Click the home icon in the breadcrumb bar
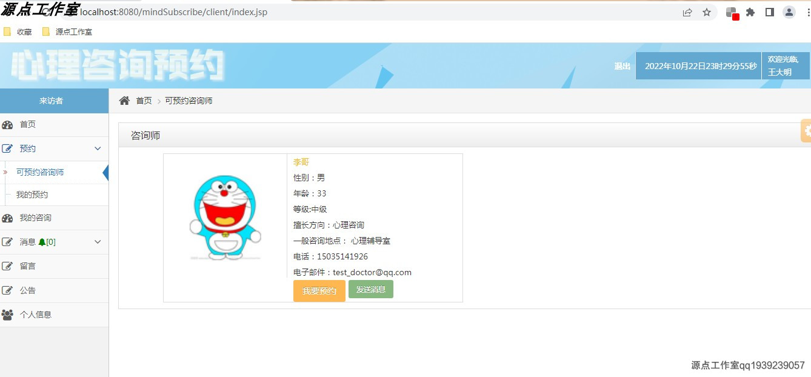811x377 pixels. coord(124,100)
